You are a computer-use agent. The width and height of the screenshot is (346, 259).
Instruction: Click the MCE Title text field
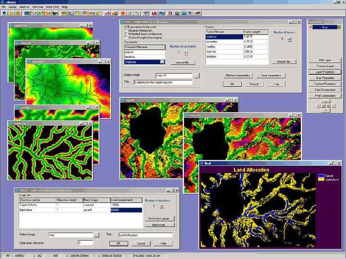(x=163, y=82)
